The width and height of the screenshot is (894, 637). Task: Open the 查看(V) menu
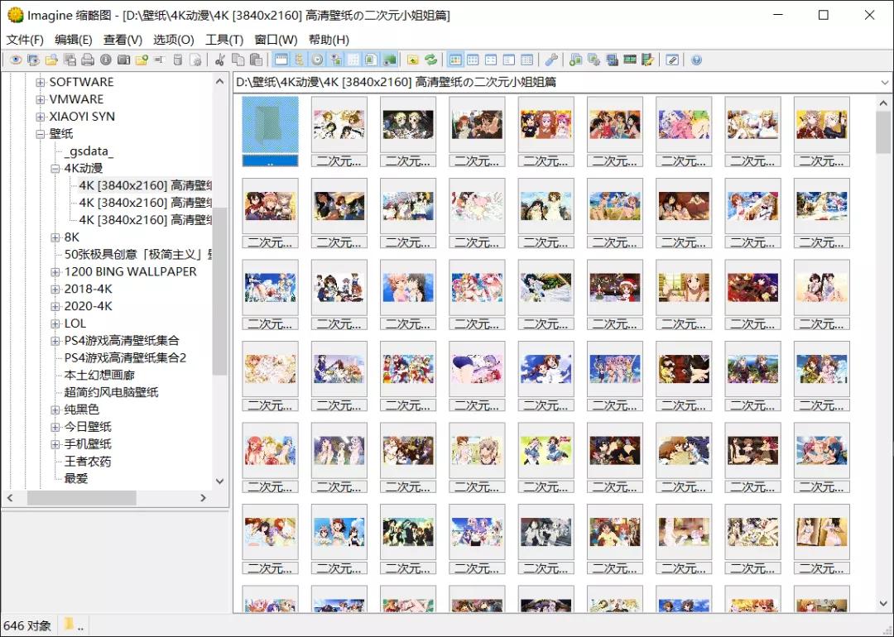[123, 40]
